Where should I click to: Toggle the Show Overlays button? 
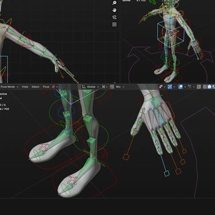pos(181,87)
